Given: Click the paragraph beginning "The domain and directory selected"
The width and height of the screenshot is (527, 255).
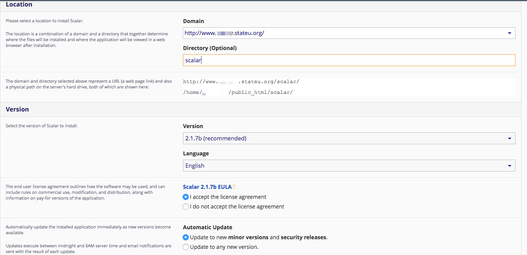Looking at the screenshot, I should 89,84.
